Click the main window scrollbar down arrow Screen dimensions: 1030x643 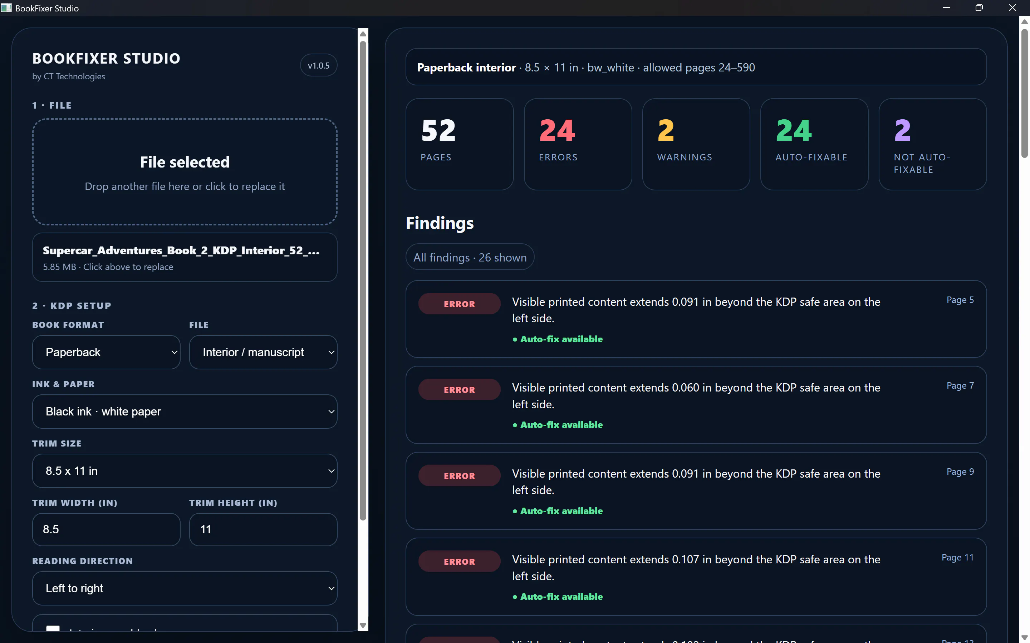pyautogui.click(x=1025, y=638)
